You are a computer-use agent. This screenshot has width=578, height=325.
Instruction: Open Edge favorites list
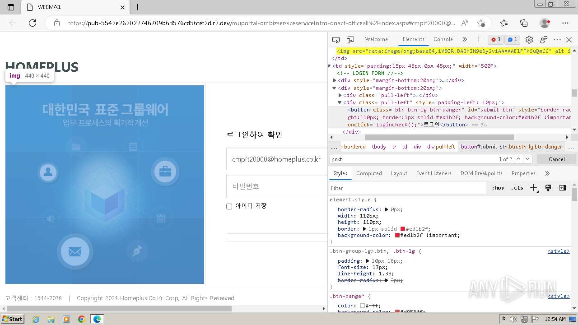(x=504, y=23)
